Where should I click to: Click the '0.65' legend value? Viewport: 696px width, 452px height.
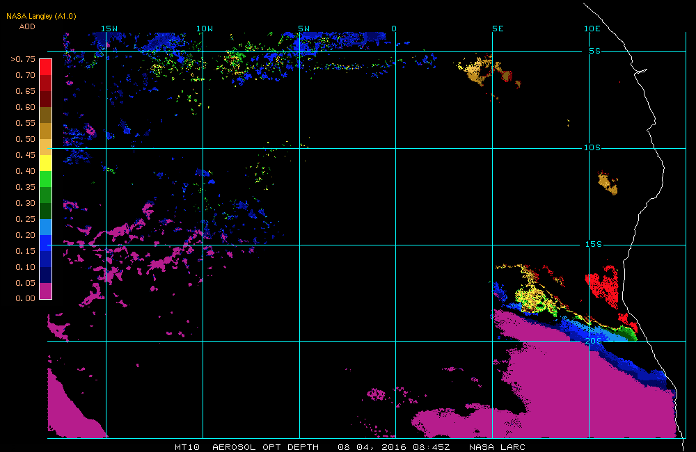tap(25, 91)
